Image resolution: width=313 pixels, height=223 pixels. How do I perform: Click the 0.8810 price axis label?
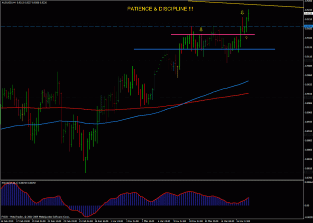click(x=308, y=168)
